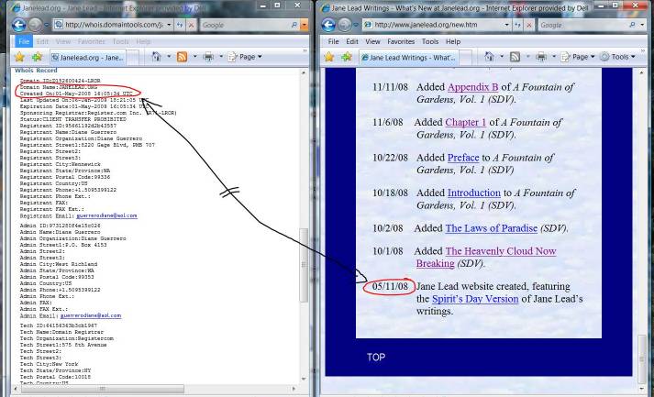Refresh page in left window
The width and height of the screenshot is (654, 397).
point(180,25)
